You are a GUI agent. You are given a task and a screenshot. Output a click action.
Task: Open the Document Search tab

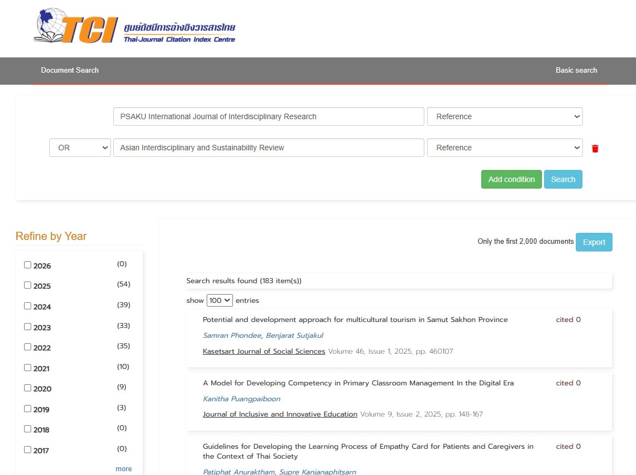click(x=70, y=70)
